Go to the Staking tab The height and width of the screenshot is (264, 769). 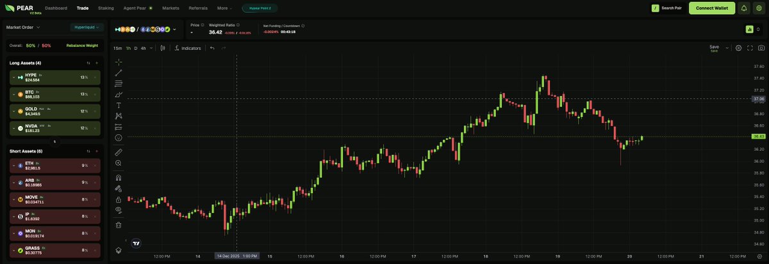[106, 8]
